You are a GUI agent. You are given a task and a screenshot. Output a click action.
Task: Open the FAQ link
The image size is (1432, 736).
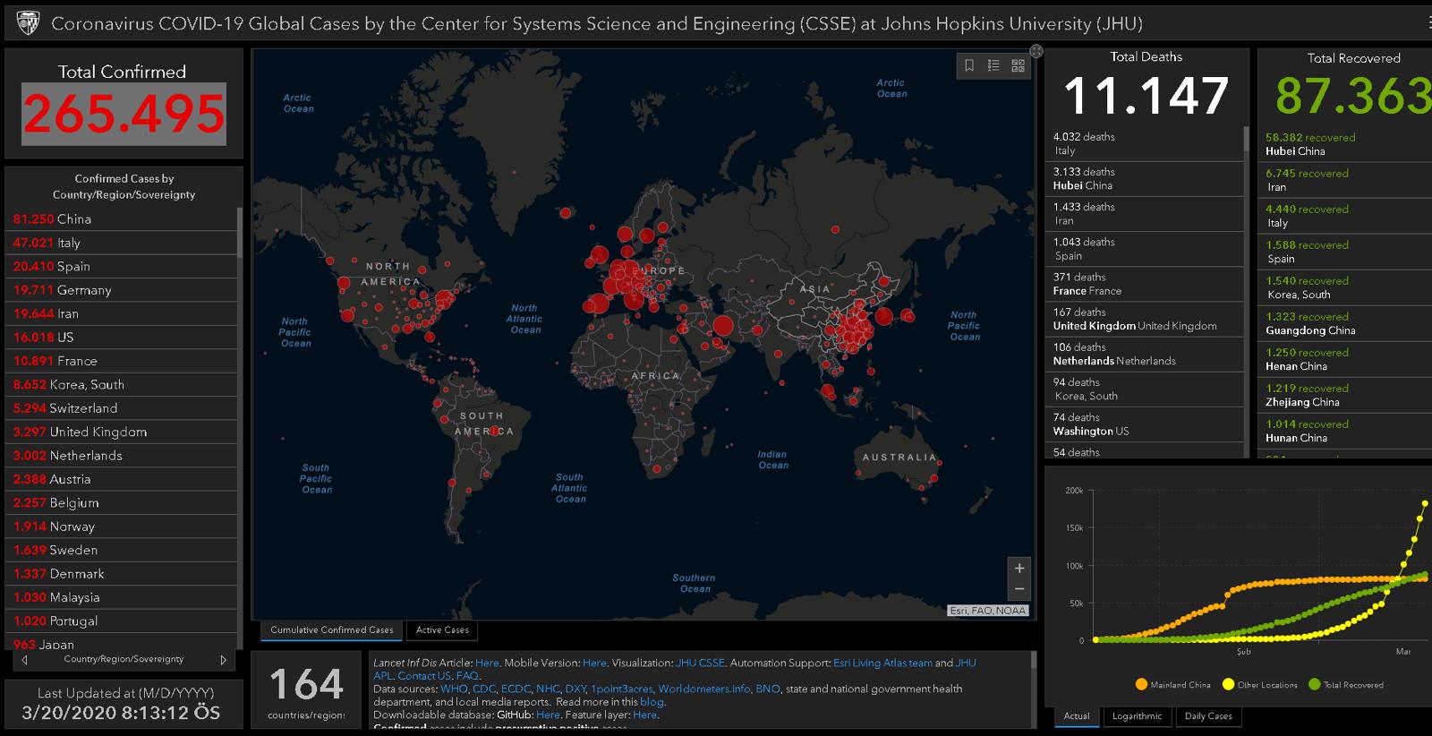(x=466, y=676)
